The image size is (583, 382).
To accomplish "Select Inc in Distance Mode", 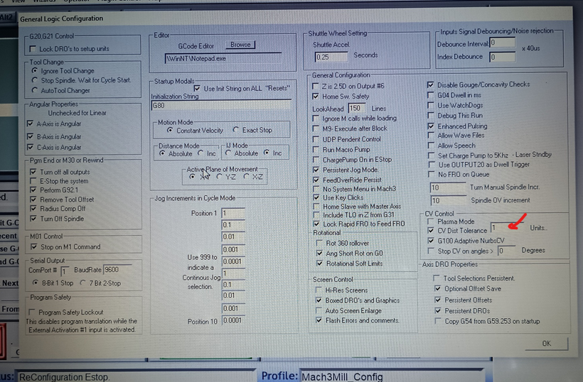I will (x=200, y=153).
